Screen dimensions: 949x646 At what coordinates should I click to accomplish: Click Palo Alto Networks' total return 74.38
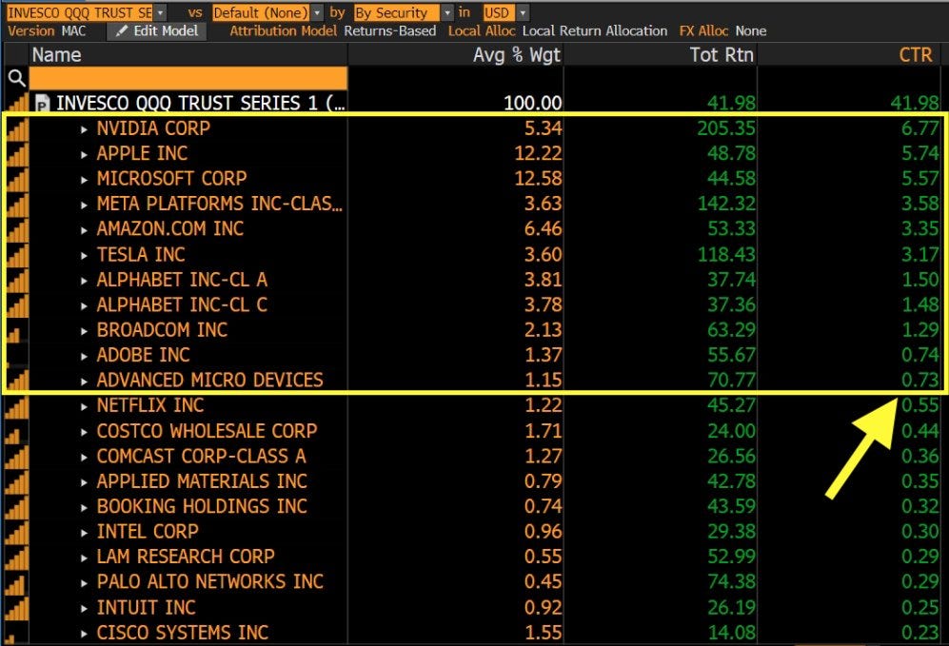(732, 582)
